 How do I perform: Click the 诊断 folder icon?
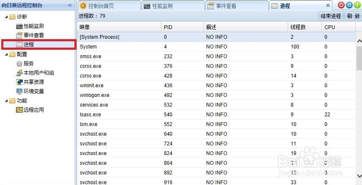coord(12,17)
